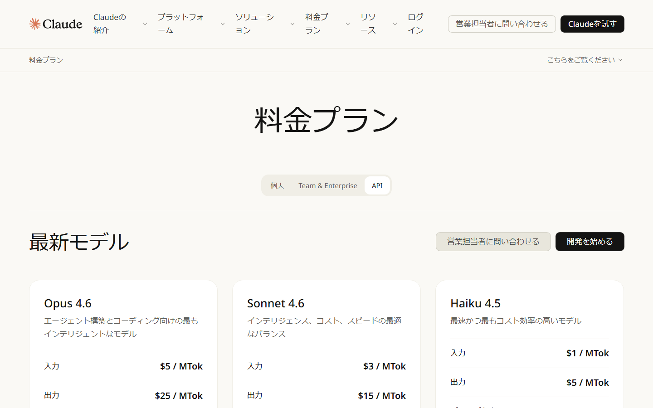Expand the プラットフォーム menu chevron
Viewport: 653px width, 408px height.
(223, 24)
